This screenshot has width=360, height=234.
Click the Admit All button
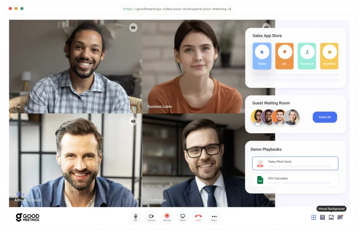(325, 117)
